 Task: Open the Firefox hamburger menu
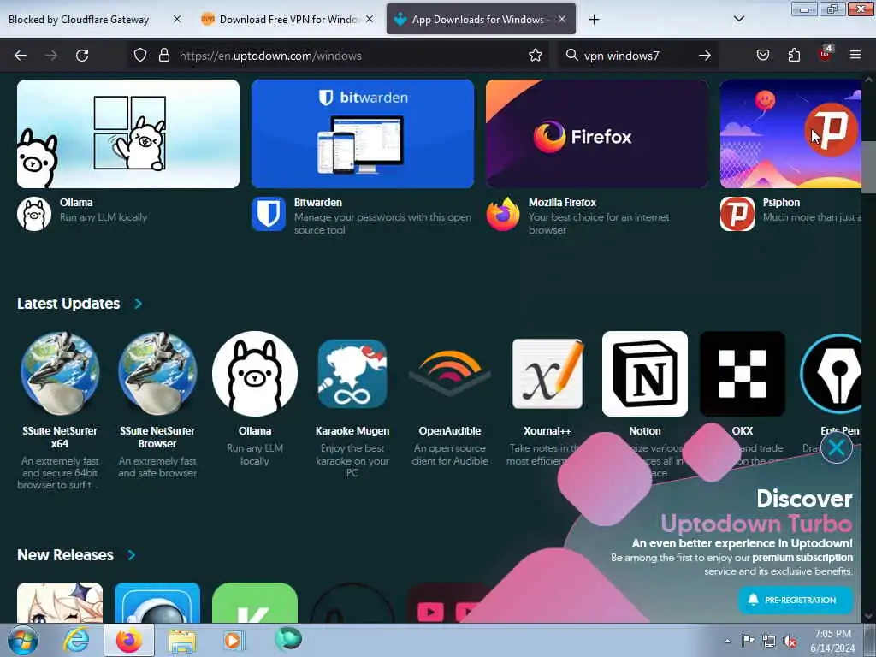(x=855, y=56)
